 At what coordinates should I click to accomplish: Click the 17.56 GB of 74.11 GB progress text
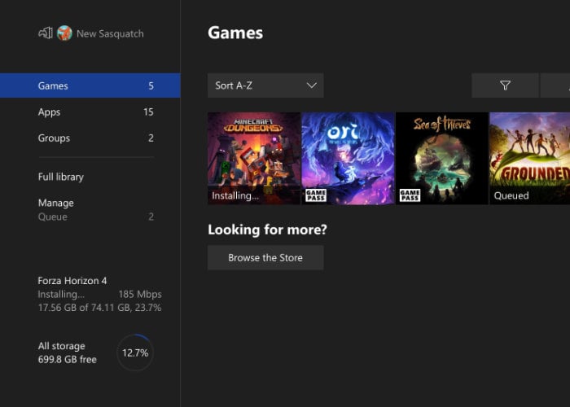99,308
